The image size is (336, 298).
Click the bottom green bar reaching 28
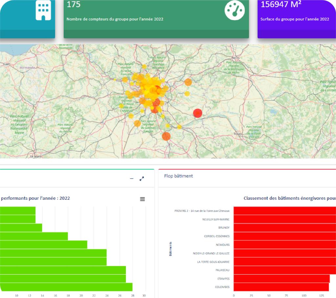(66, 287)
